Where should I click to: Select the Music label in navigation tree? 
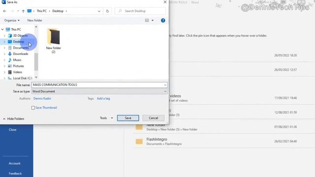[x=17, y=60]
